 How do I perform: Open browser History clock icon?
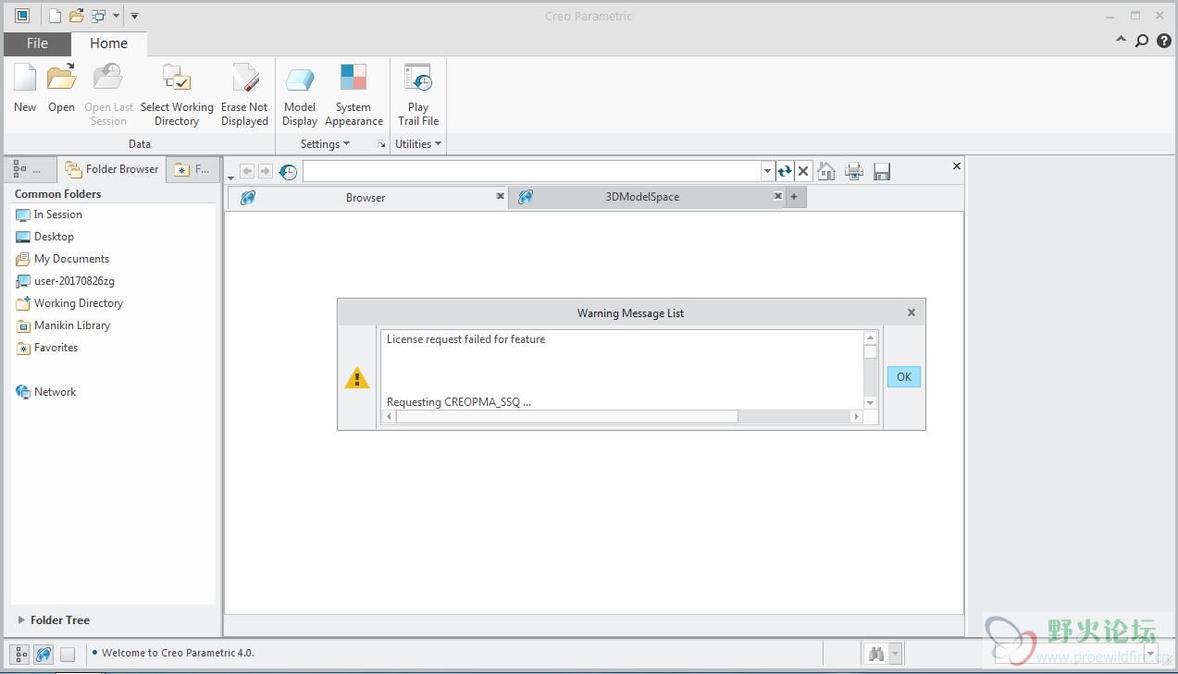tap(288, 171)
